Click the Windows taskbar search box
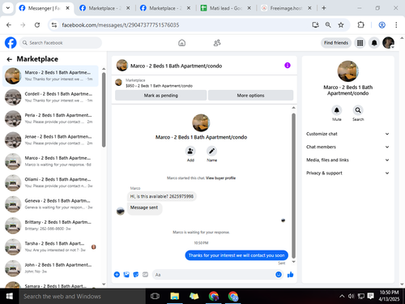 82,296
